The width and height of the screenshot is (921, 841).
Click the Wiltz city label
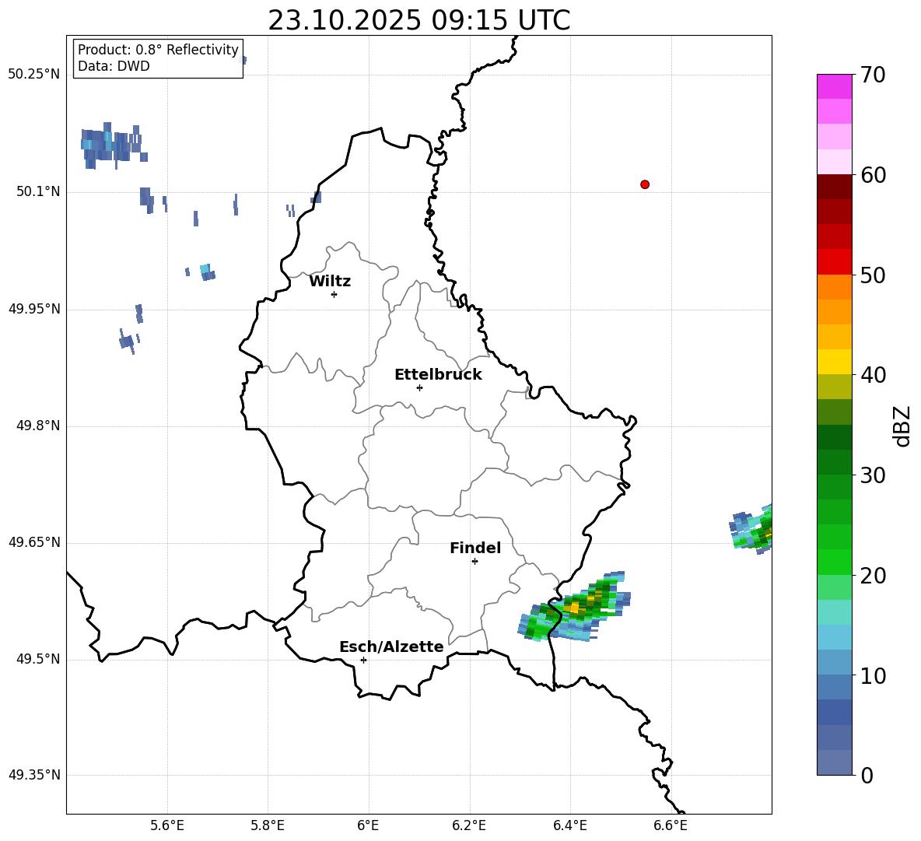point(330,282)
